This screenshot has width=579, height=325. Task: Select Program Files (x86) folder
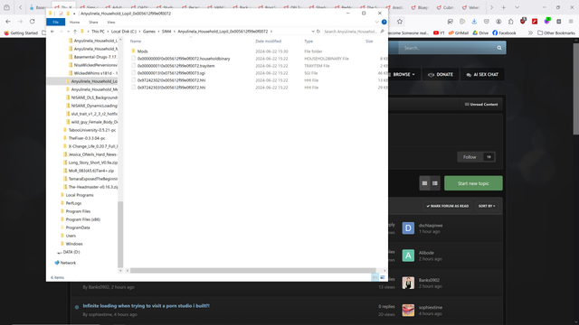coord(82,219)
